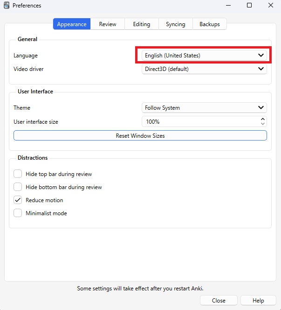Select the Backups tab
This screenshot has width=281, height=310.
(209, 24)
